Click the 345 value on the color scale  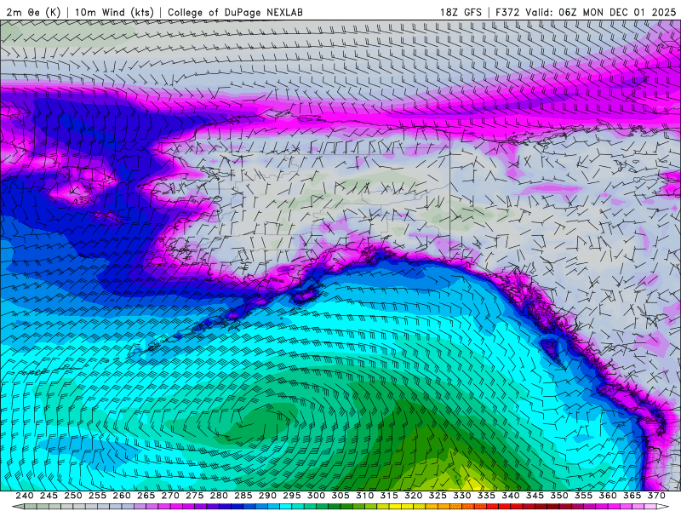[535, 496]
